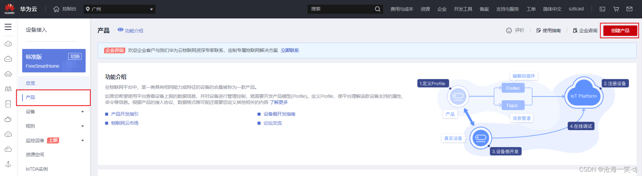Open the 使用指南 guide
642x176 pixels.
[549, 31]
